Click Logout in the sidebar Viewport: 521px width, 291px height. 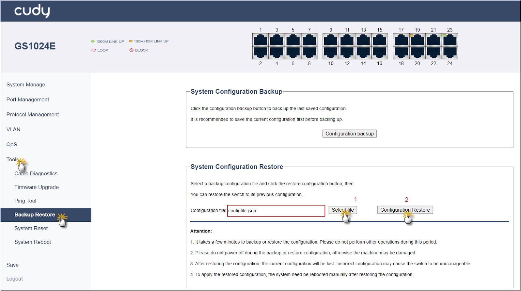pyautogui.click(x=15, y=279)
